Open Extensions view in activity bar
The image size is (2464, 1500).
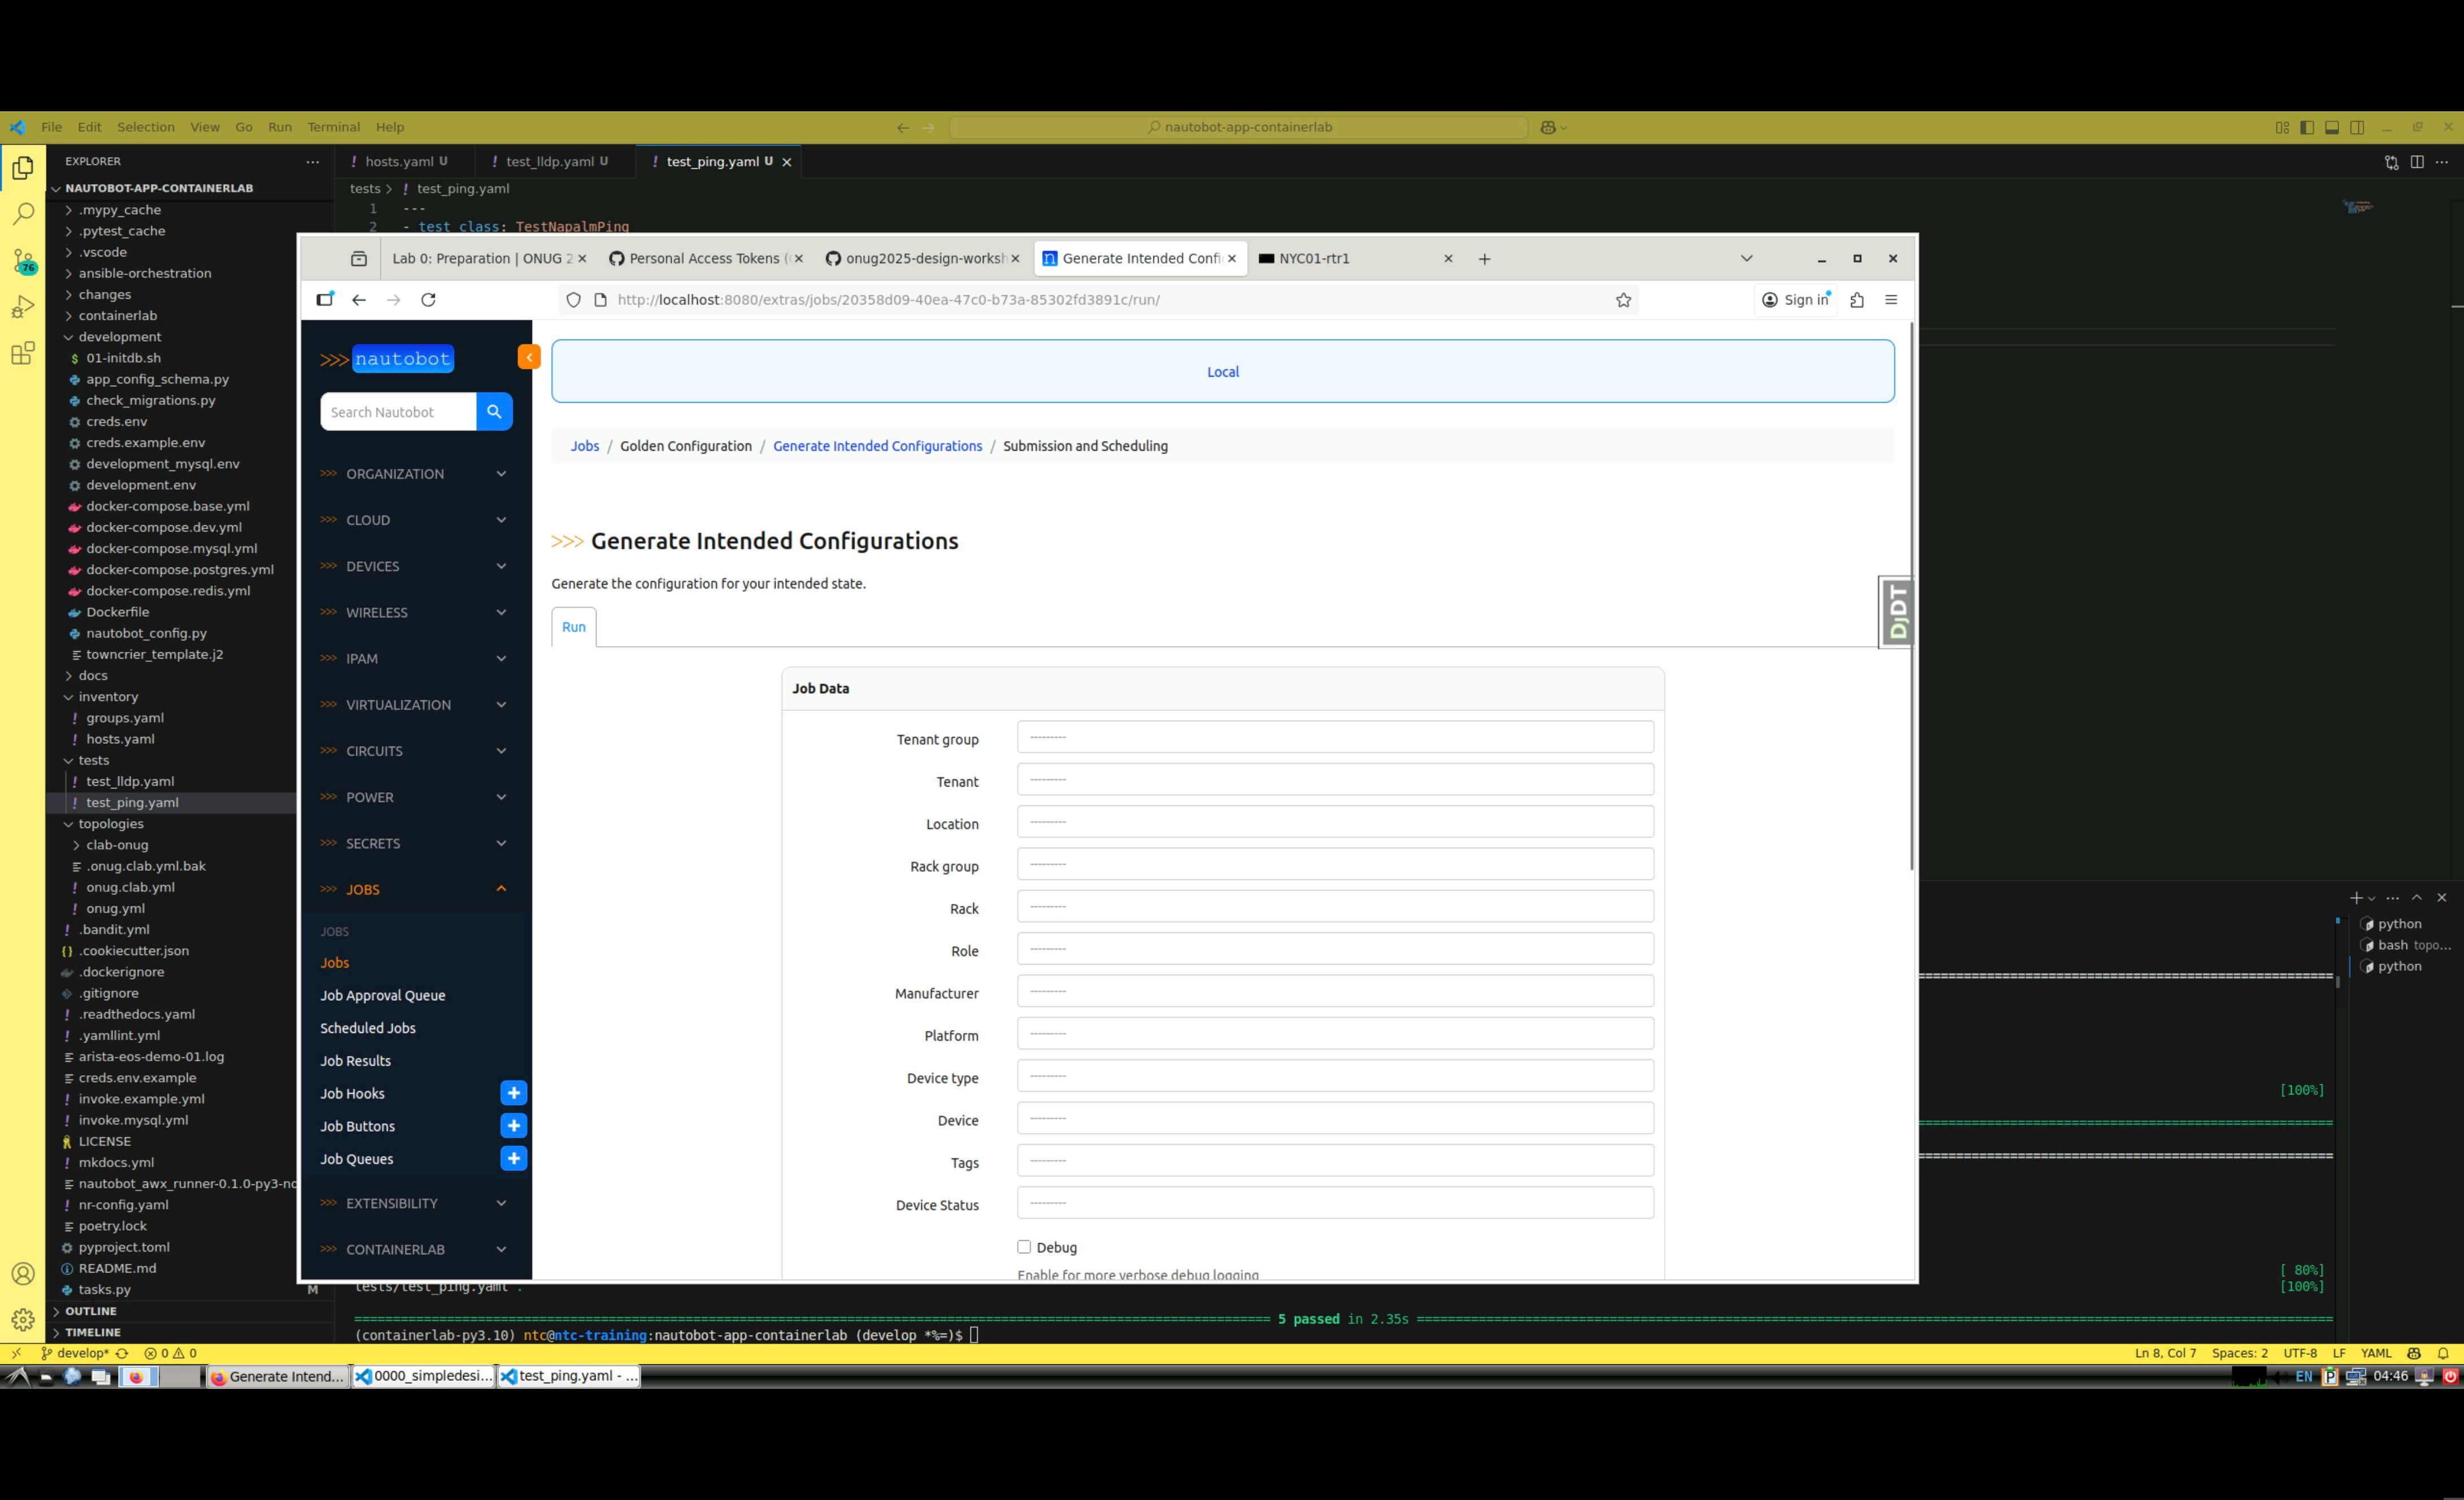pyautogui.click(x=23, y=353)
